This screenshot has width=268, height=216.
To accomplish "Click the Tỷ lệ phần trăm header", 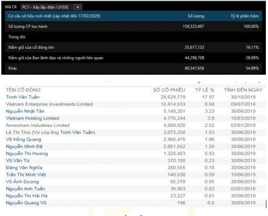I will pos(244,16).
